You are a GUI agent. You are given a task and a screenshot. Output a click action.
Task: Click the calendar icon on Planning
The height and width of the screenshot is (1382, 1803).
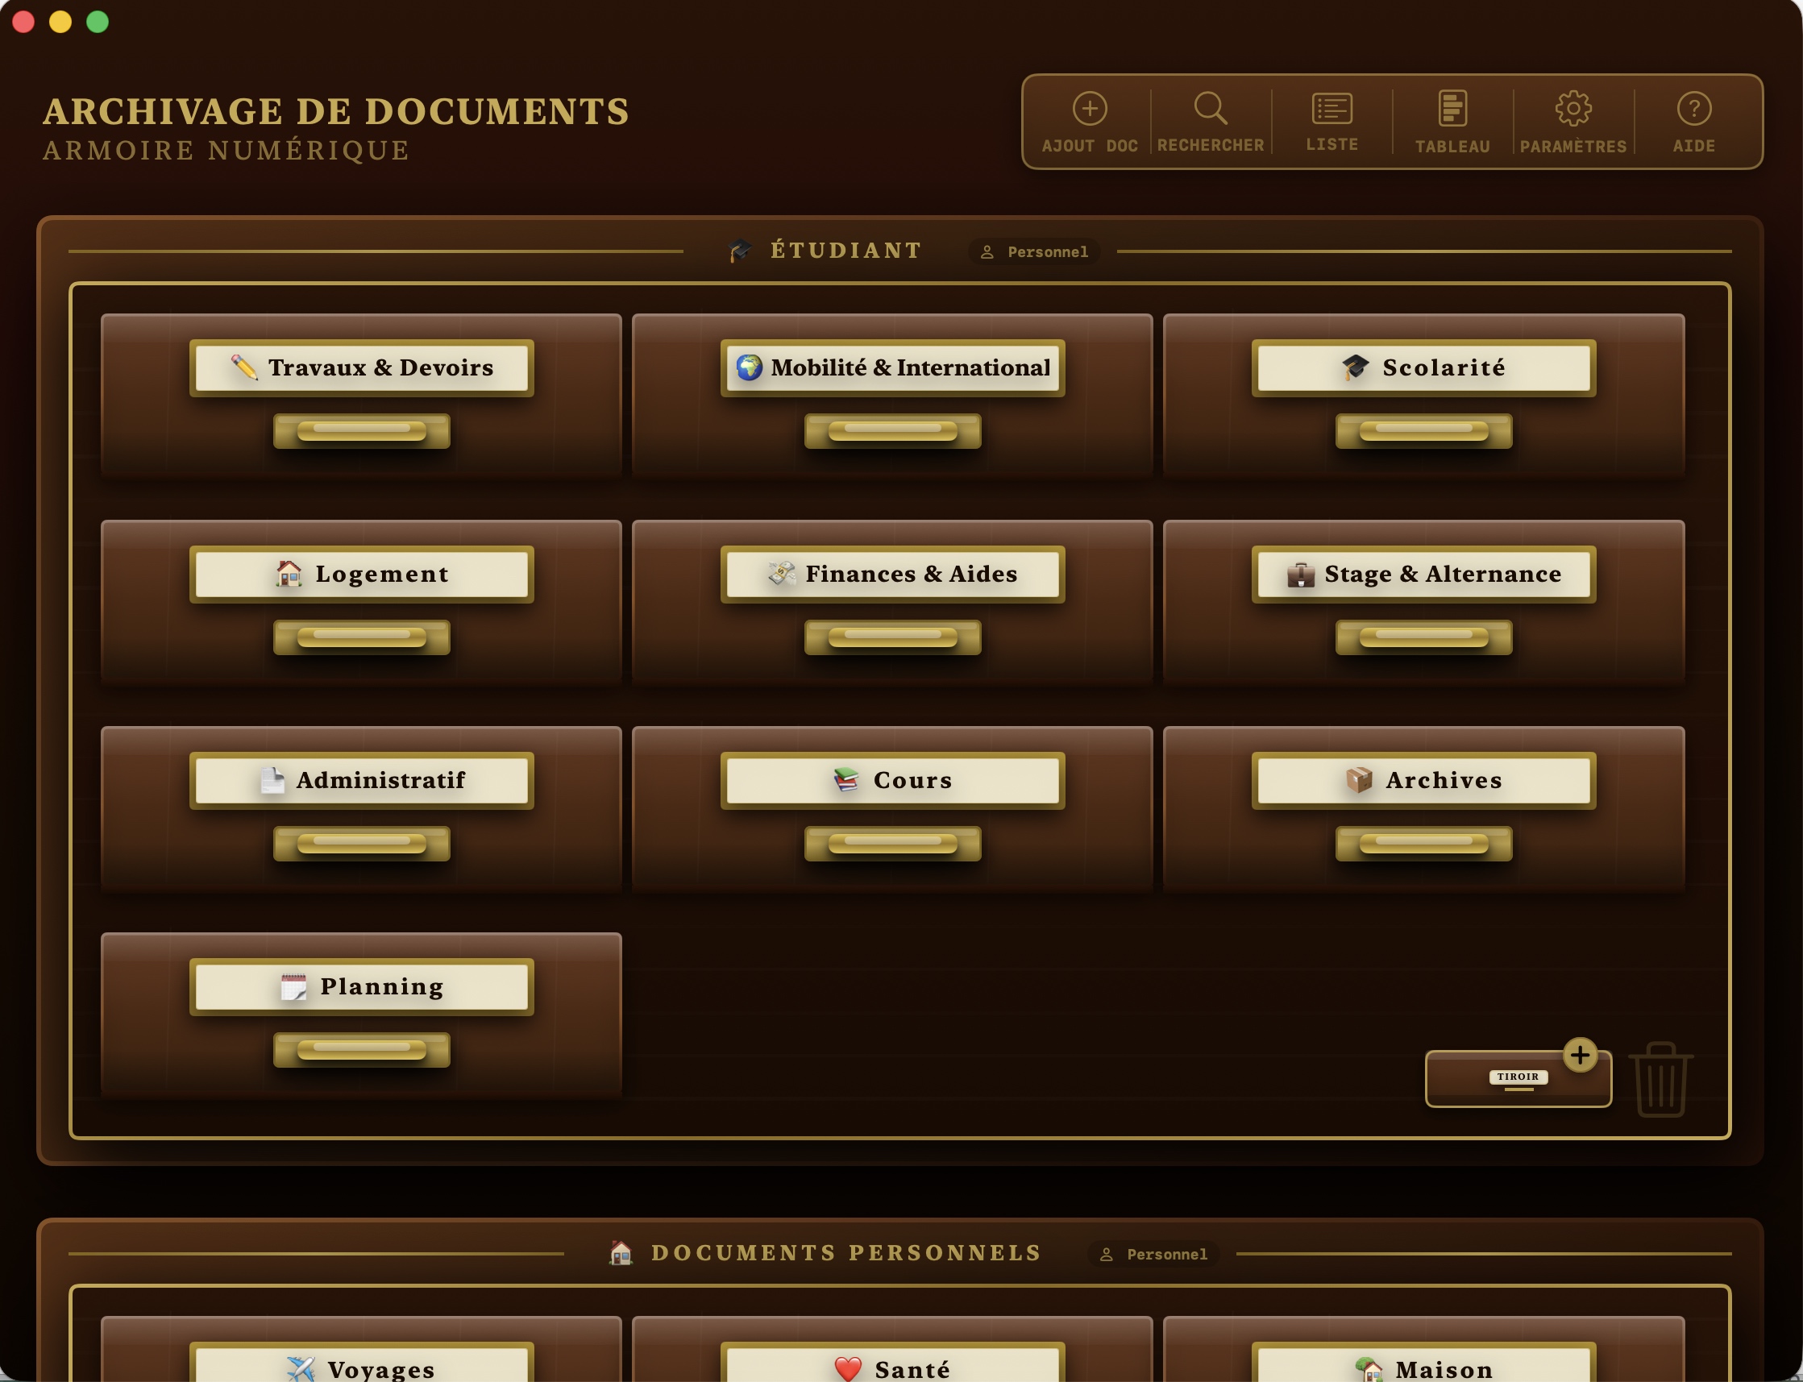(293, 987)
